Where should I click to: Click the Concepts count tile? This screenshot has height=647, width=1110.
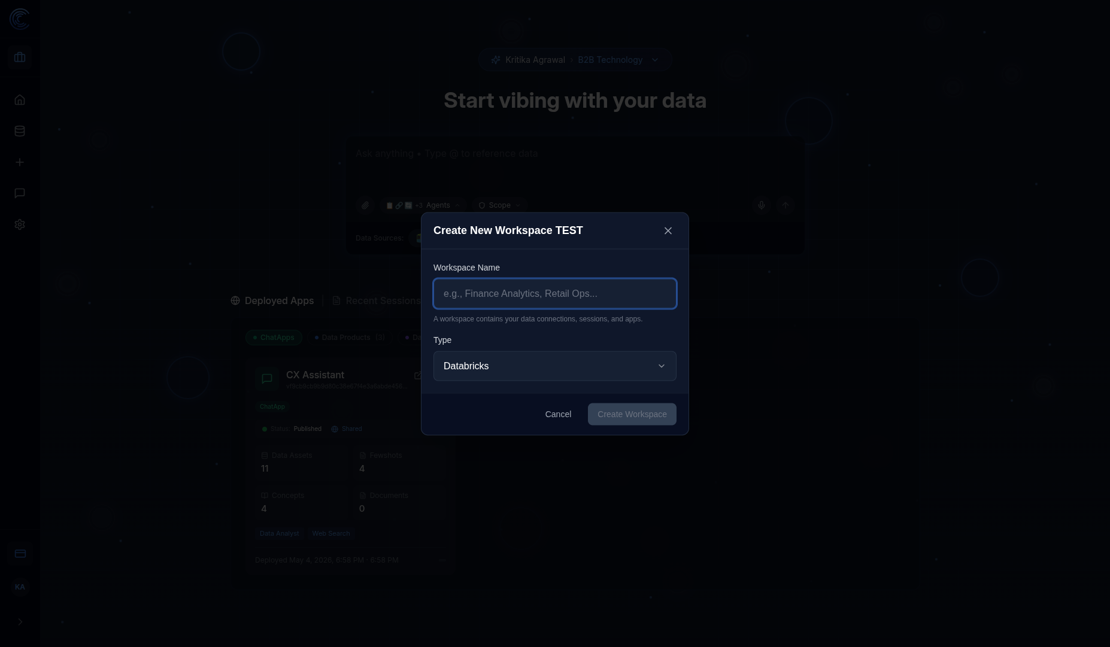coord(302,503)
